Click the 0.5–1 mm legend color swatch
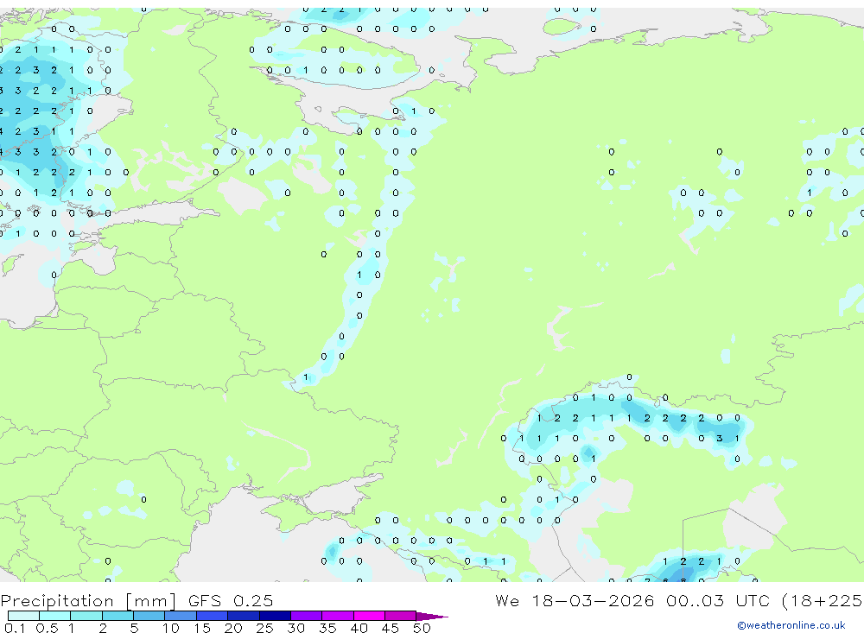The height and width of the screenshot is (633, 864). point(55,616)
